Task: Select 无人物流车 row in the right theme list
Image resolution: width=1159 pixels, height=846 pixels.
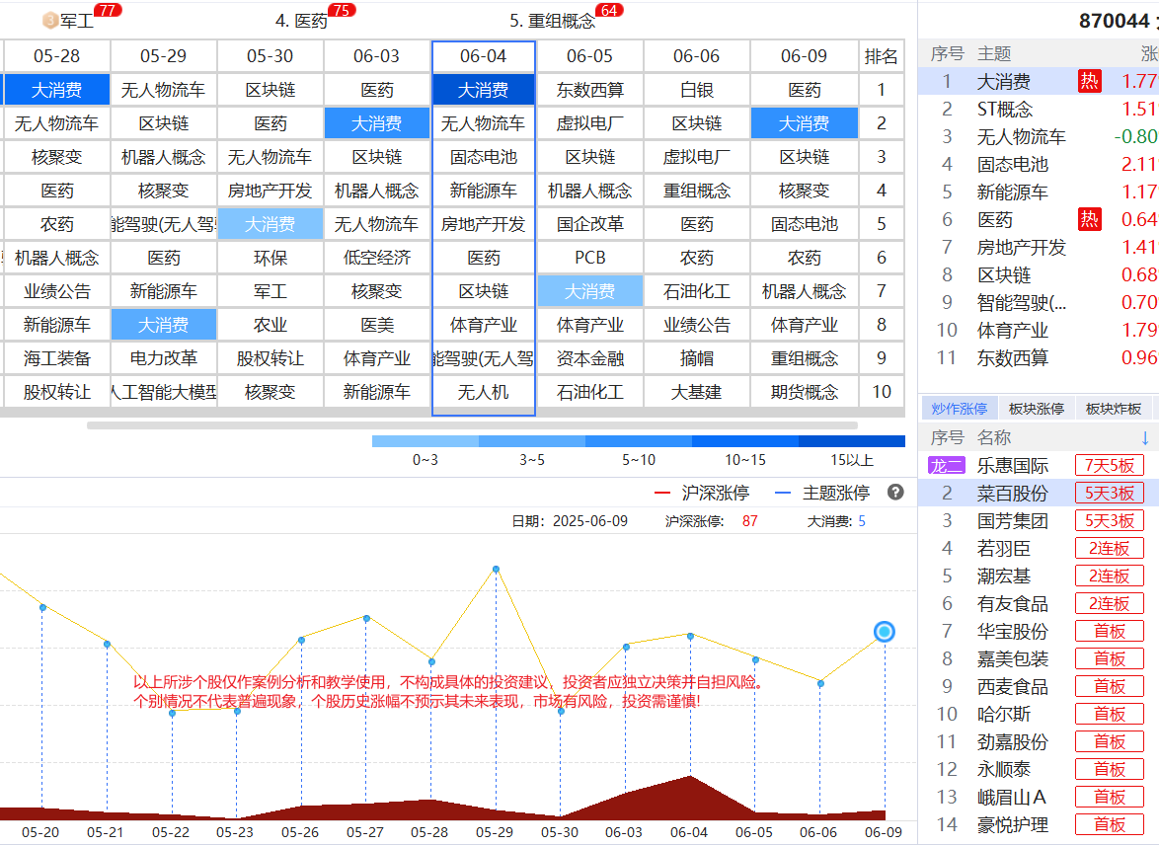Action: (x=1039, y=136)
